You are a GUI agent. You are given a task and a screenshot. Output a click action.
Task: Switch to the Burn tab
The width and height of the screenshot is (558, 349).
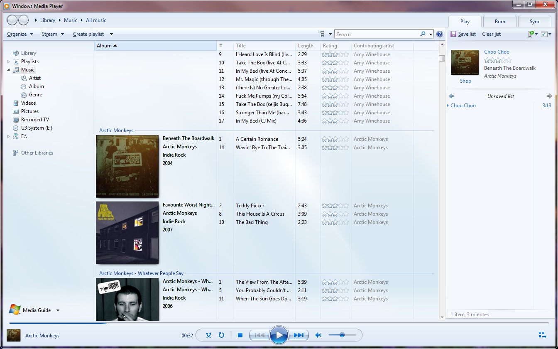click(500, 22)
